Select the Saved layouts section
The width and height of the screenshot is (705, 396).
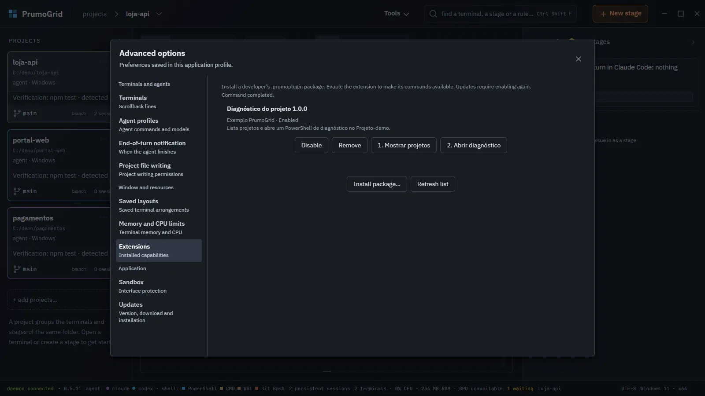click(x=159, y=205)
